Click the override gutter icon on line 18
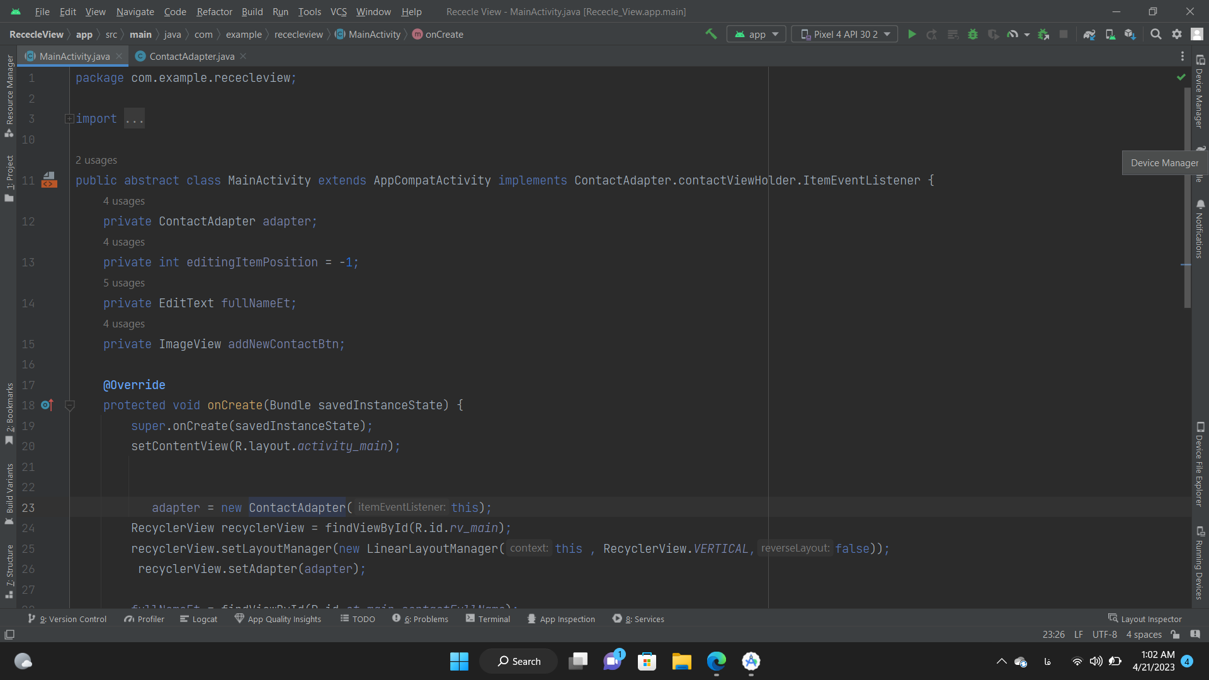Image resolution: width=1209 pixels, height=680 pixels. [47, 405]
